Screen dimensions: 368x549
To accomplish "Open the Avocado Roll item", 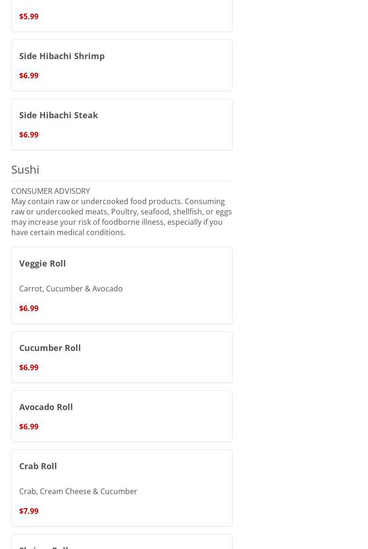I will coord(46,407).
